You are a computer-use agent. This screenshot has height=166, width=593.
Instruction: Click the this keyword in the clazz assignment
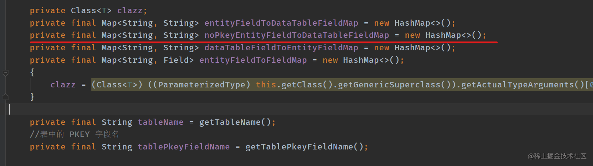pos(266,85)
